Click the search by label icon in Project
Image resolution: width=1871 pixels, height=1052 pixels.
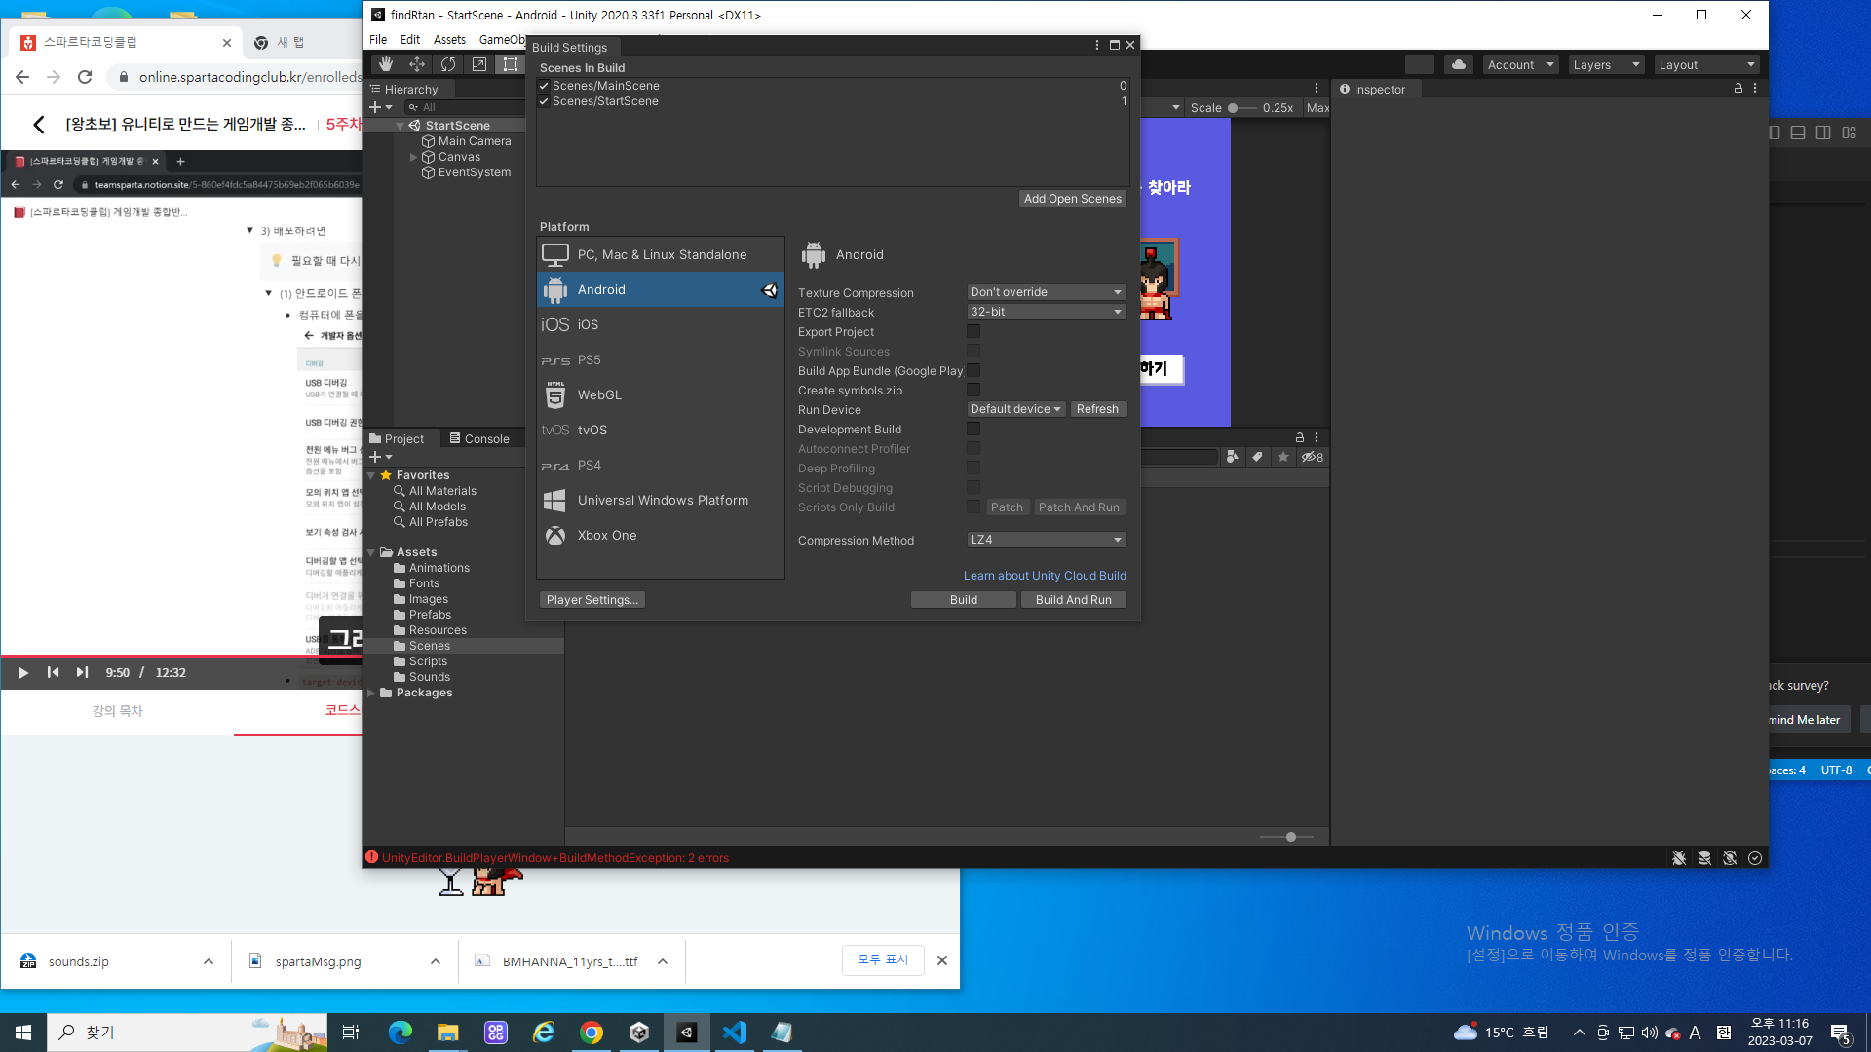(x=1258, y=457)
